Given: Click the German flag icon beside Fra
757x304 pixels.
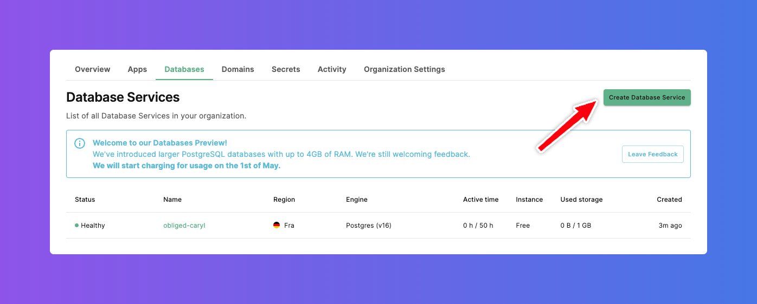Looking at the screenshot, I should click(x=277, y=225).
